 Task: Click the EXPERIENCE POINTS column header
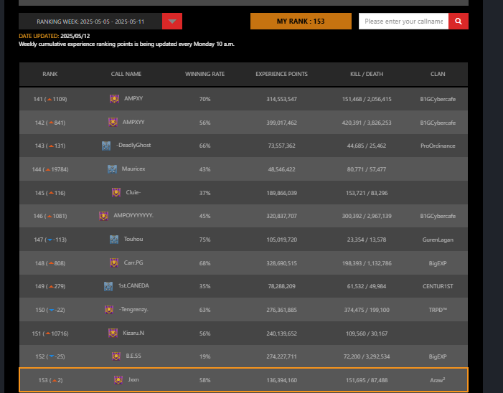(282, 74)
